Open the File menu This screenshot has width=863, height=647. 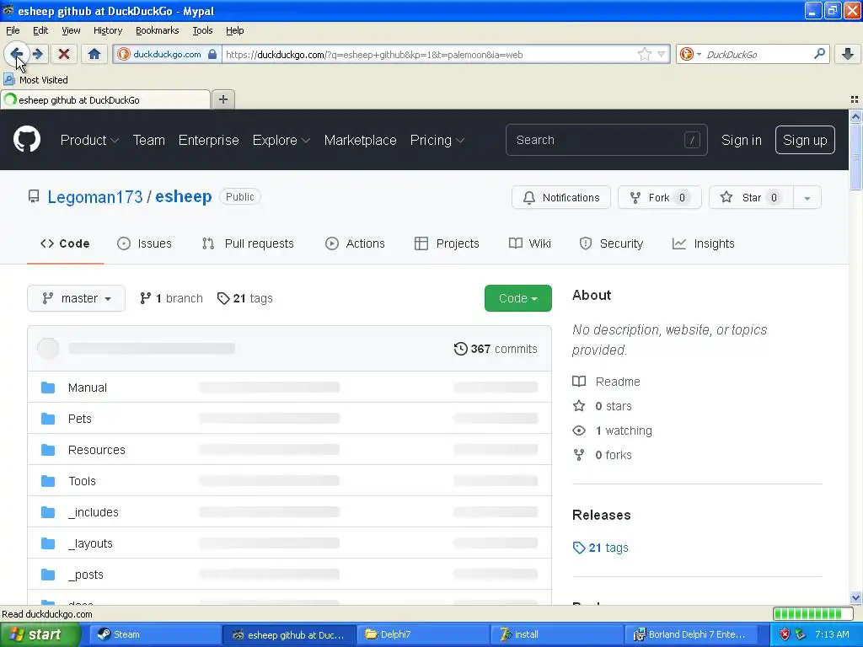click(13, 30)
